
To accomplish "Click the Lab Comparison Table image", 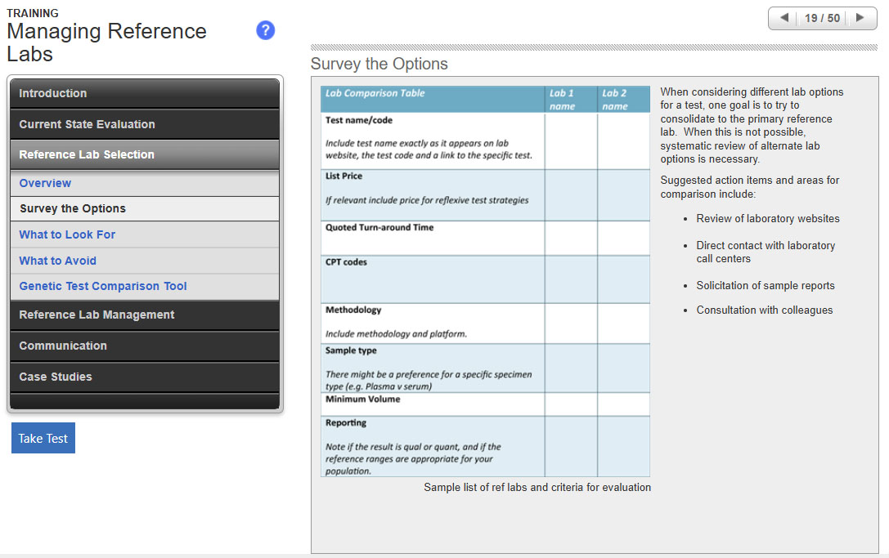I will [485, 281].
